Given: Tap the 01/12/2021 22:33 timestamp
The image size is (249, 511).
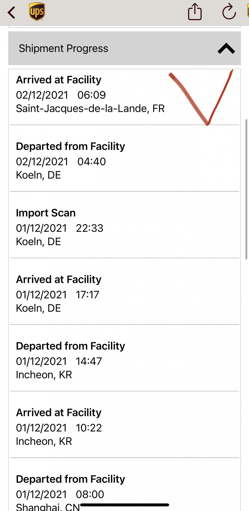Looking at the screenshot, I should pos(60,228).
